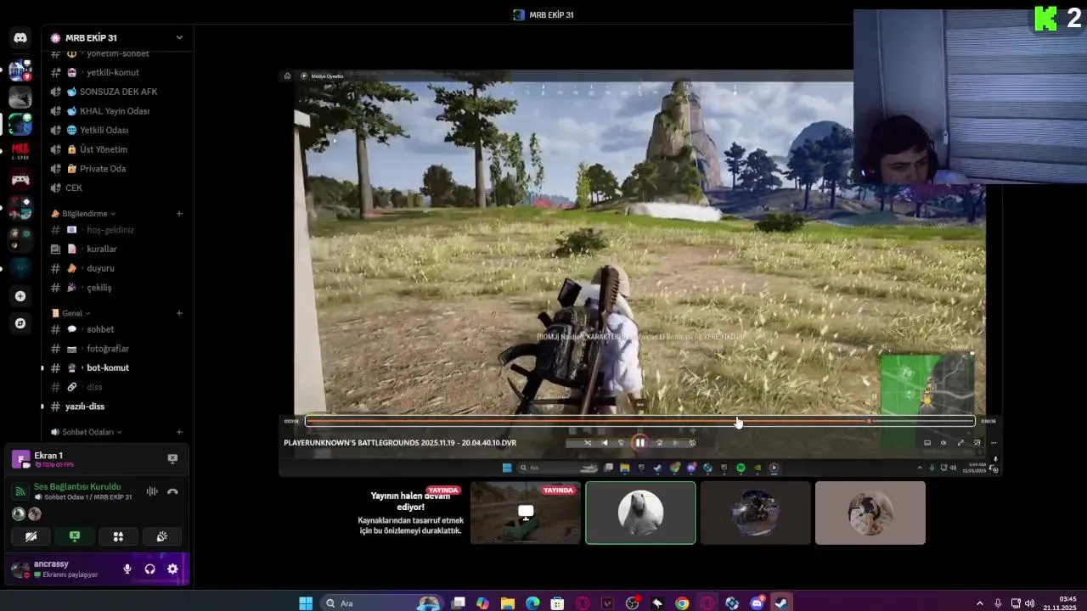Screen dimensions: 1087x611
Task: Toggle screen share button in the voice panel
Action: (x=75, y=536)
